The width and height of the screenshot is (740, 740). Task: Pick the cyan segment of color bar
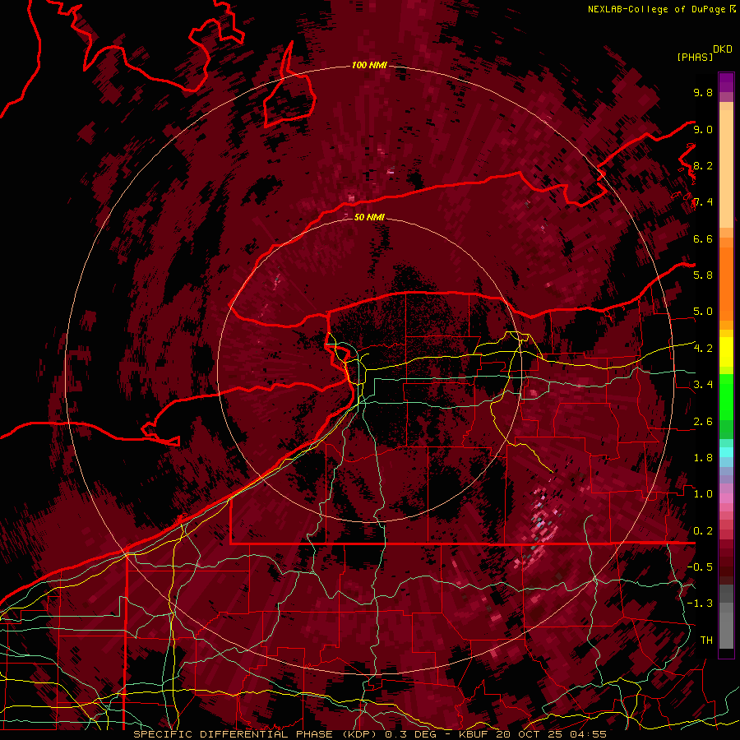coord(726,452)
